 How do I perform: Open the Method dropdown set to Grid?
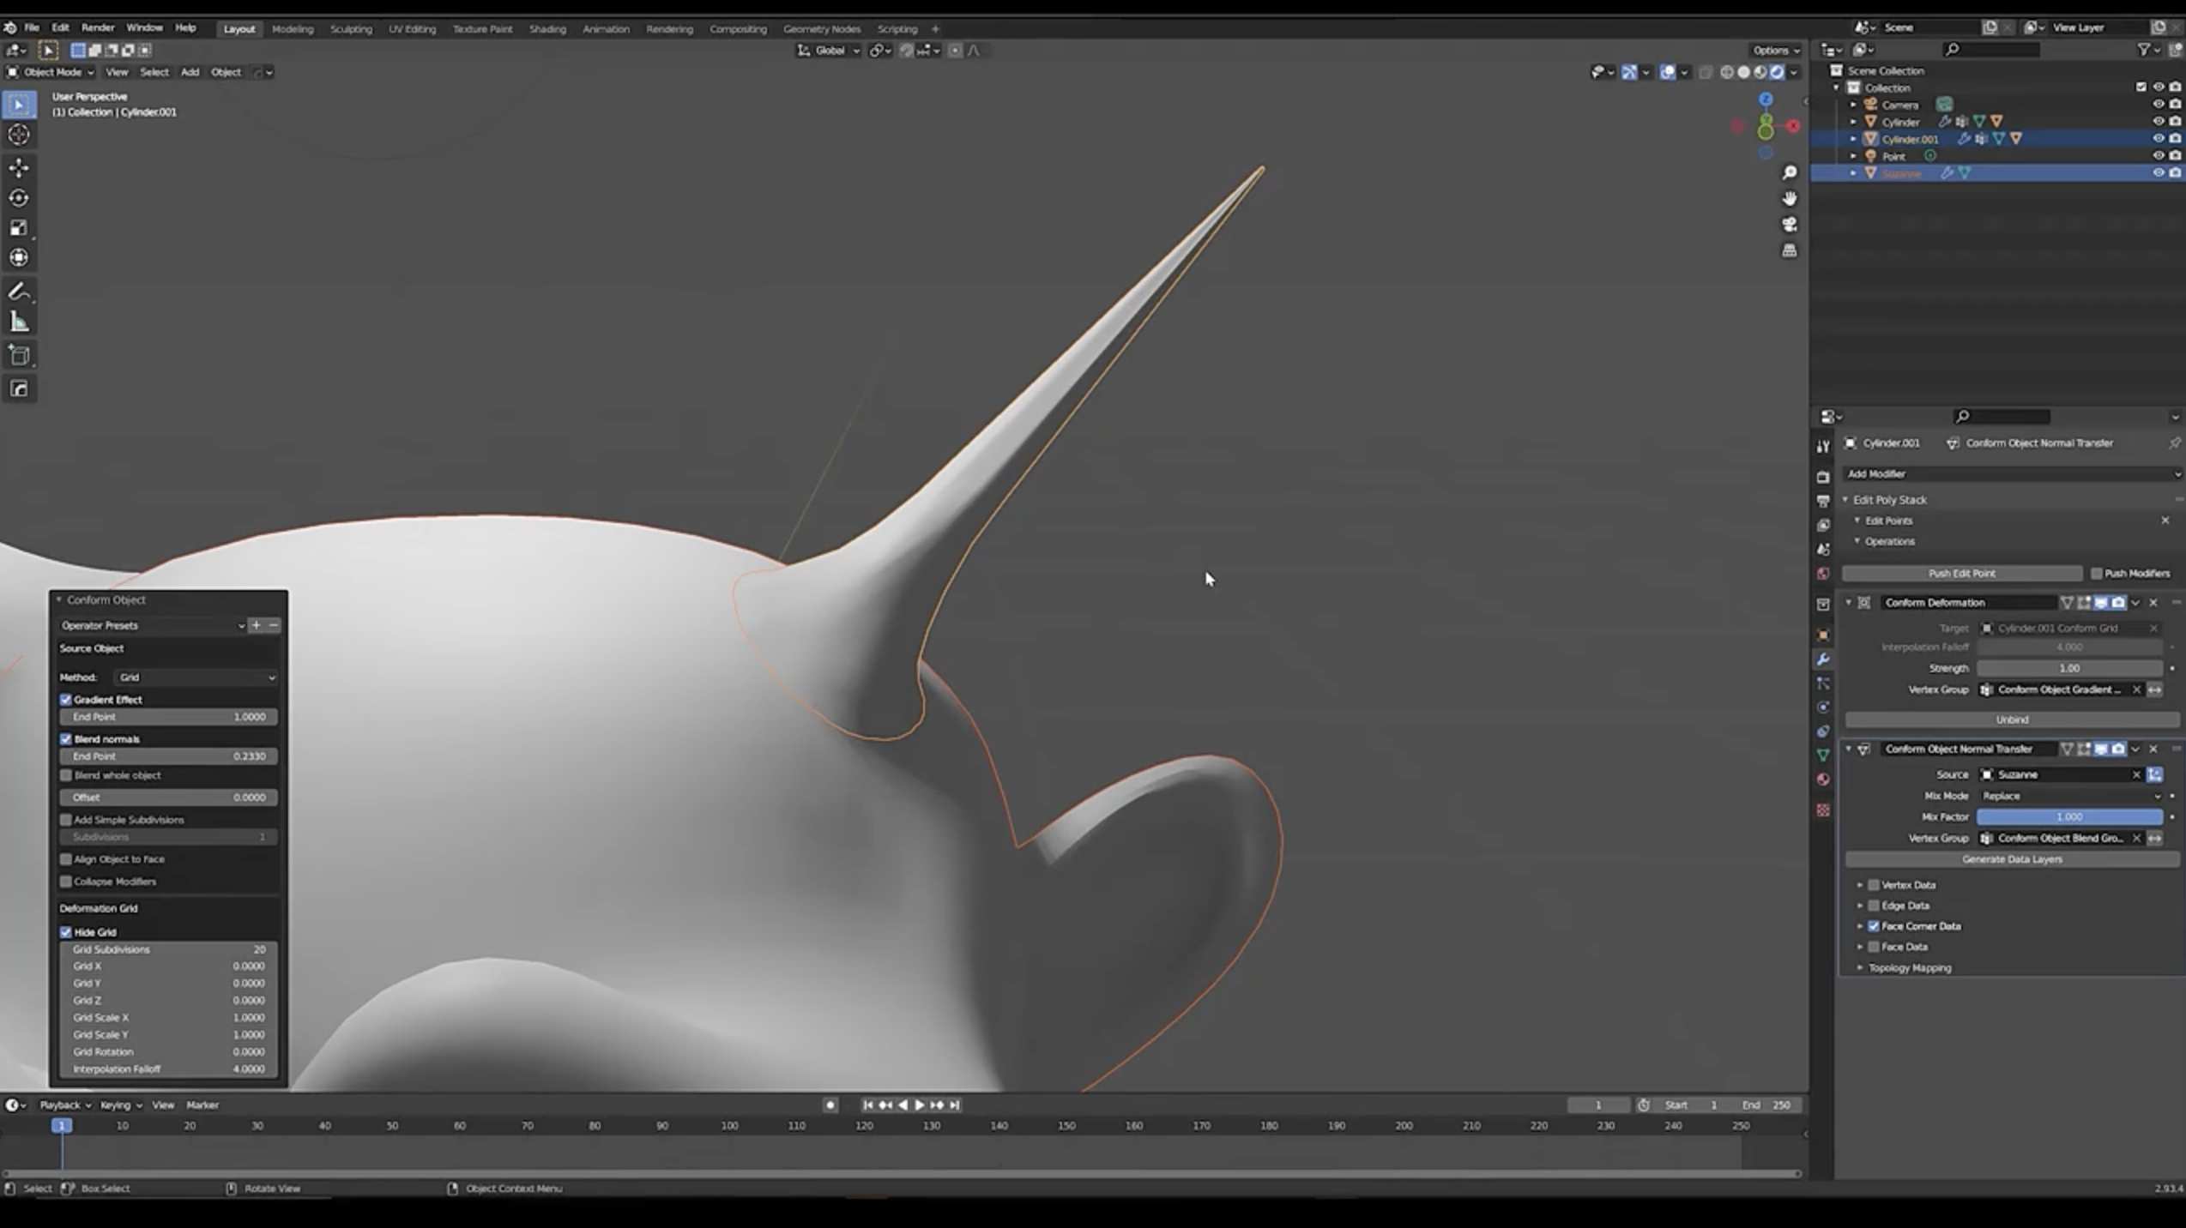pyautogui.click(x=196, y=677)
